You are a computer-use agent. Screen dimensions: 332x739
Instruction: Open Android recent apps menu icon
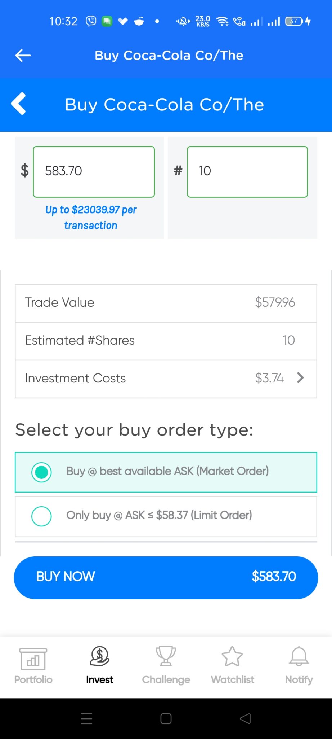tap(86, 718)
